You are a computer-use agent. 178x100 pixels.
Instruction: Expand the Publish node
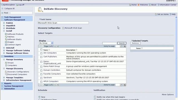click(4, 23)
